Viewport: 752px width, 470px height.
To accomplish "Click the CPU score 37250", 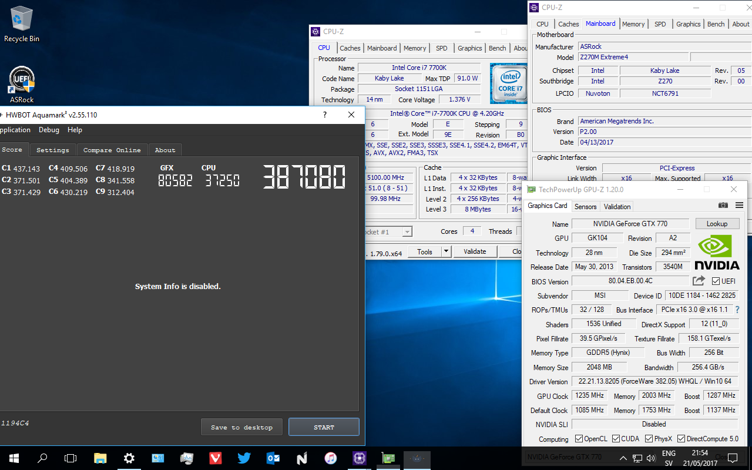I will point(222,181).
